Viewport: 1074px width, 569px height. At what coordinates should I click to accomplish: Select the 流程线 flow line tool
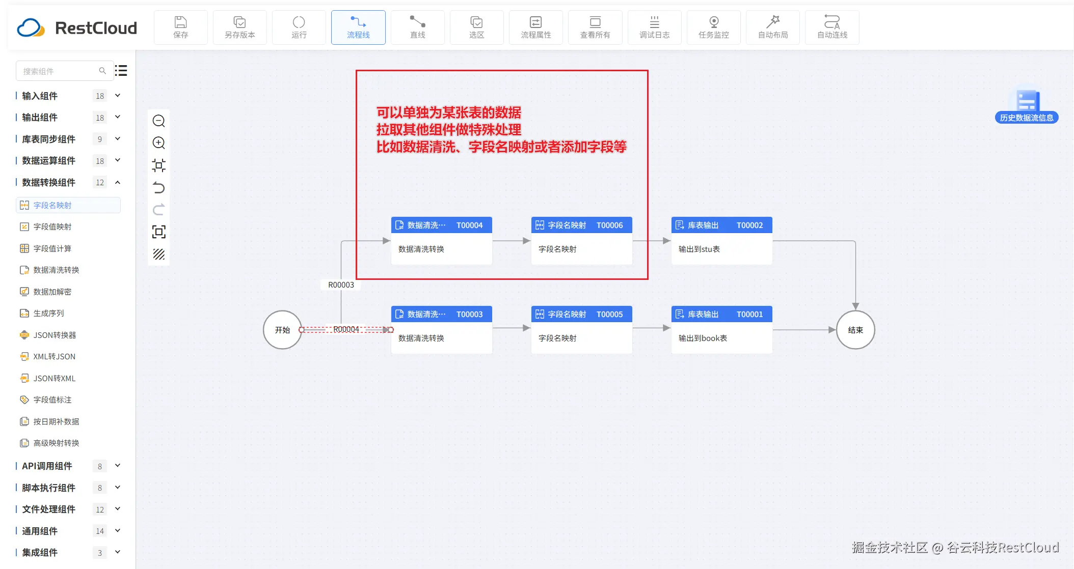(358, 27)
